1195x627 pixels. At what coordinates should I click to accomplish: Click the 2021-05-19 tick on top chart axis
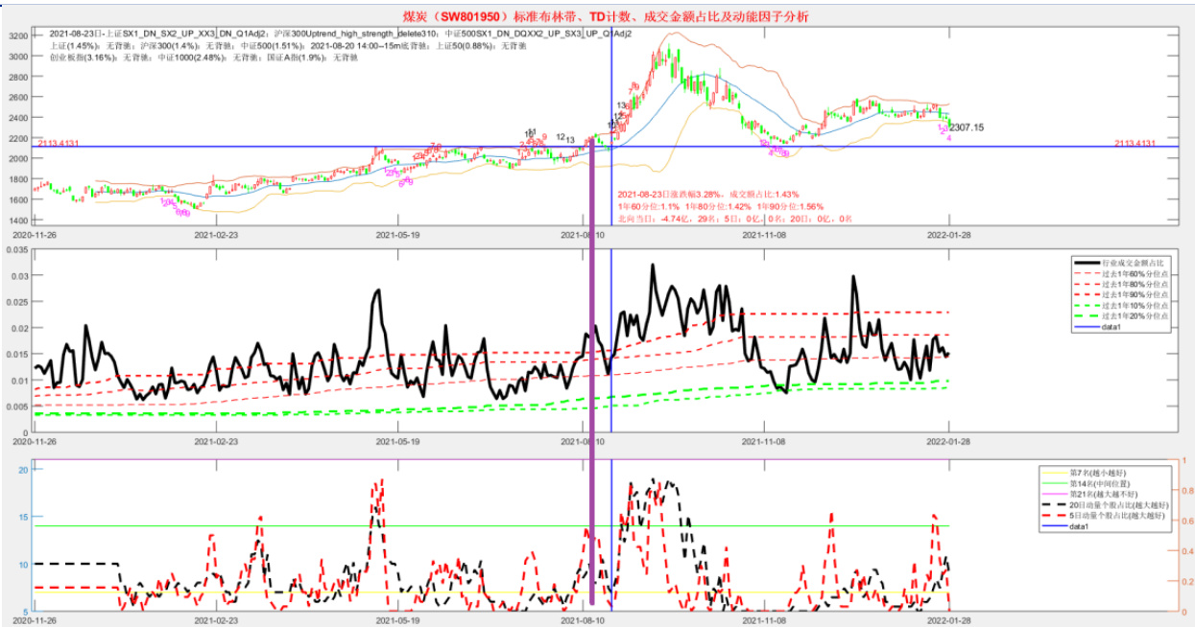click(397, 233)
